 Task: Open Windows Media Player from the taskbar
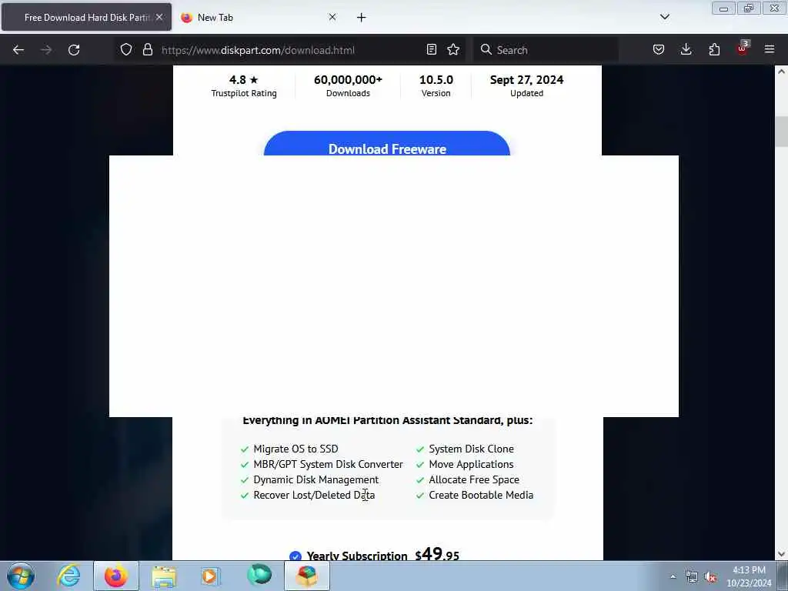[x=210, y=576]
